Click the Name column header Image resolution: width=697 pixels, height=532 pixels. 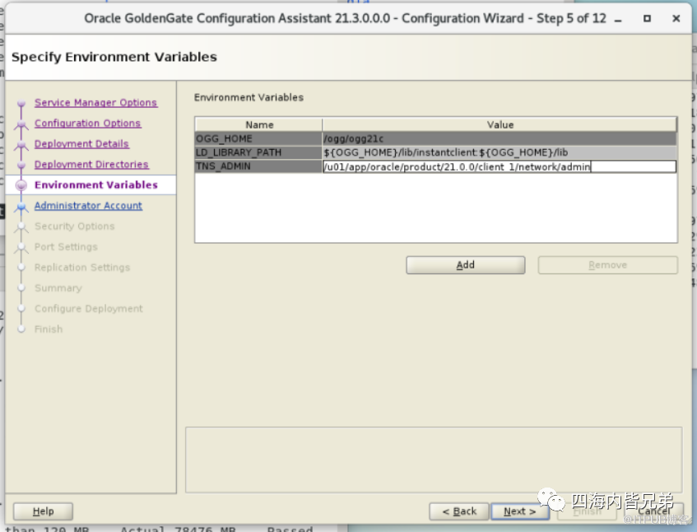[x=259, y=125]
